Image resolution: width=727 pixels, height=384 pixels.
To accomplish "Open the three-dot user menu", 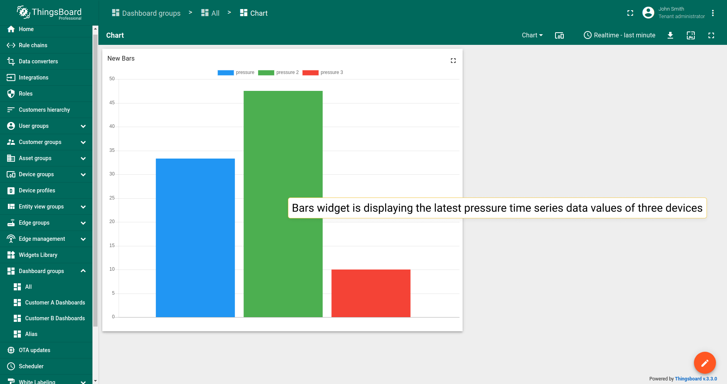I will pyautogui.click(x=713, y=13).
